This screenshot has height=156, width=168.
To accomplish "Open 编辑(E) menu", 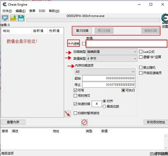I will pos(20,11).
